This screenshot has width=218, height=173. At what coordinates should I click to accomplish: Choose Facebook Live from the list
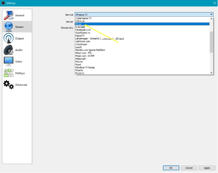pos(142,30)
